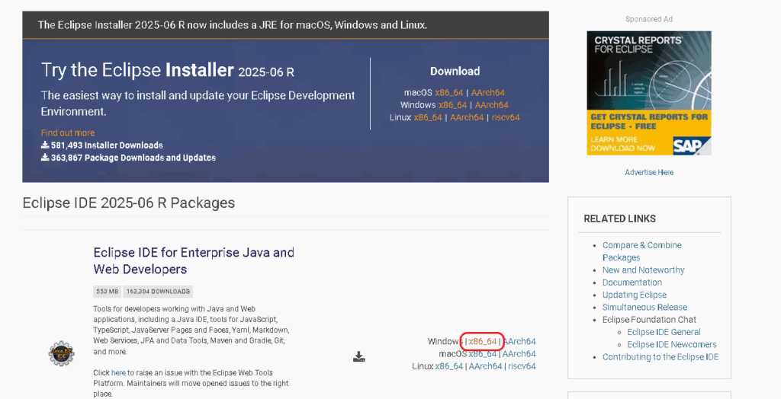Download Enterprise Java package macOS x86_64
This screenshot has width=781, height=399.
pyautogui.click(x=483, y=354)
